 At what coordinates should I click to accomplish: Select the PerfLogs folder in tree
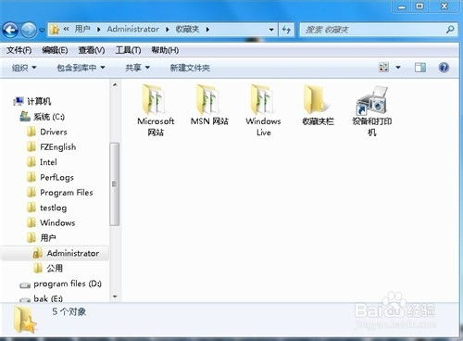coord(56,177)
